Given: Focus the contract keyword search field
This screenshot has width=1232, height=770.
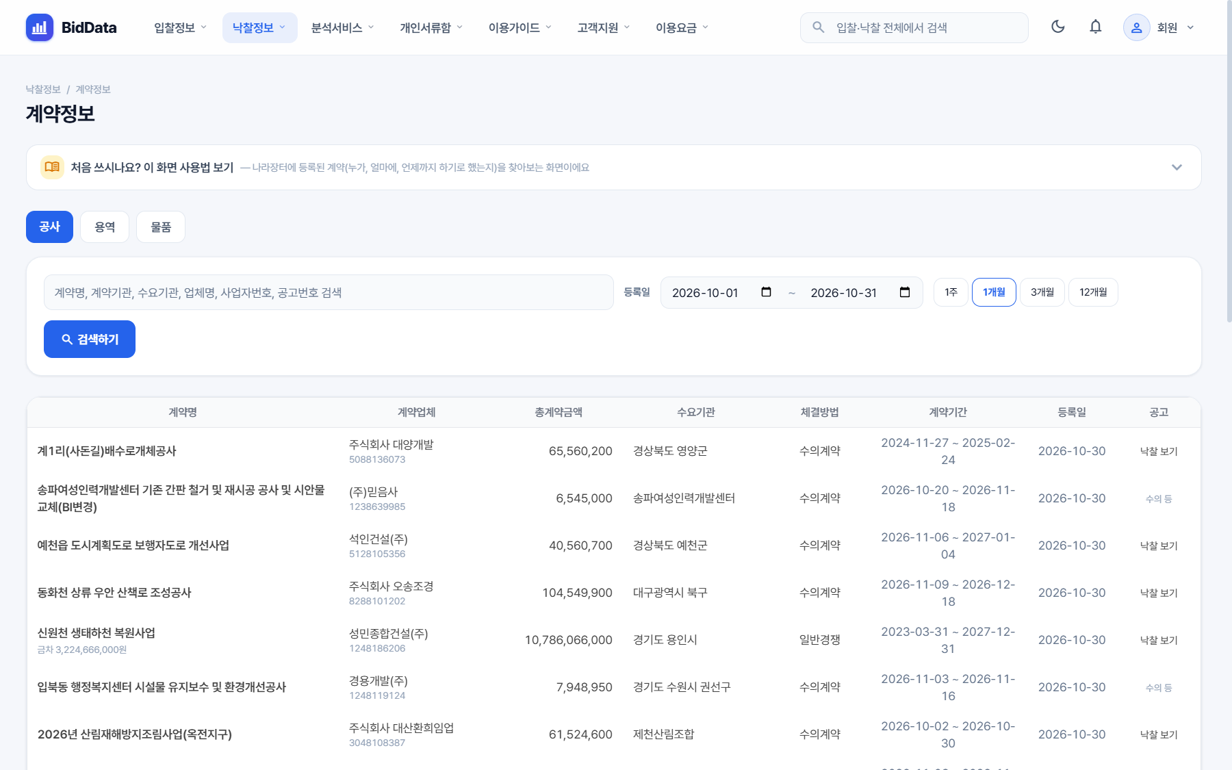Looking at the screenshot, I should coord(329,292).
